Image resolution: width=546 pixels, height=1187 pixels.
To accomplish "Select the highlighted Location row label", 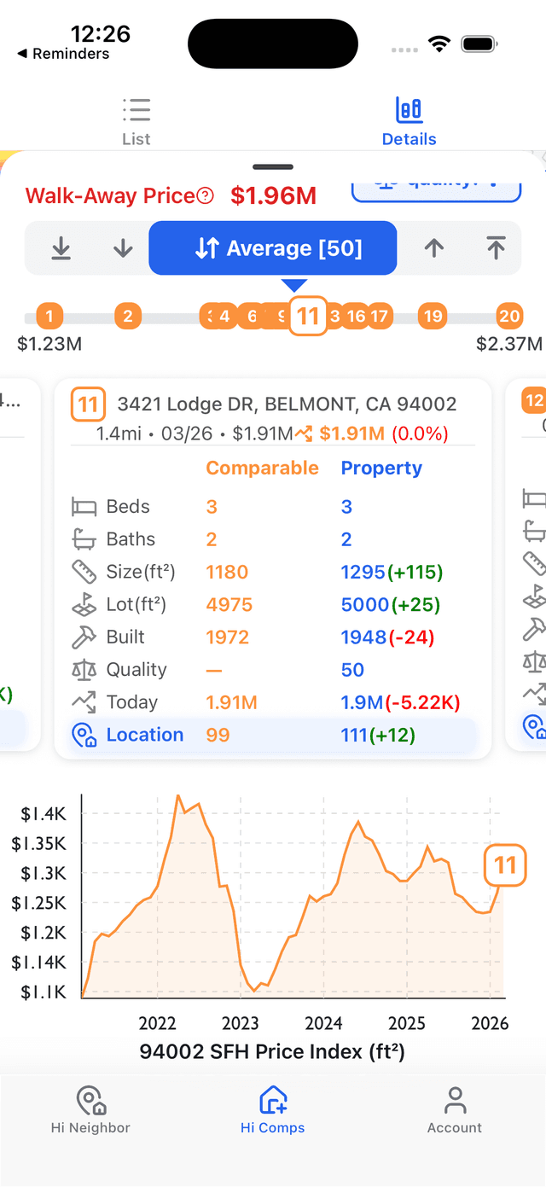I will tap(144, 735).
